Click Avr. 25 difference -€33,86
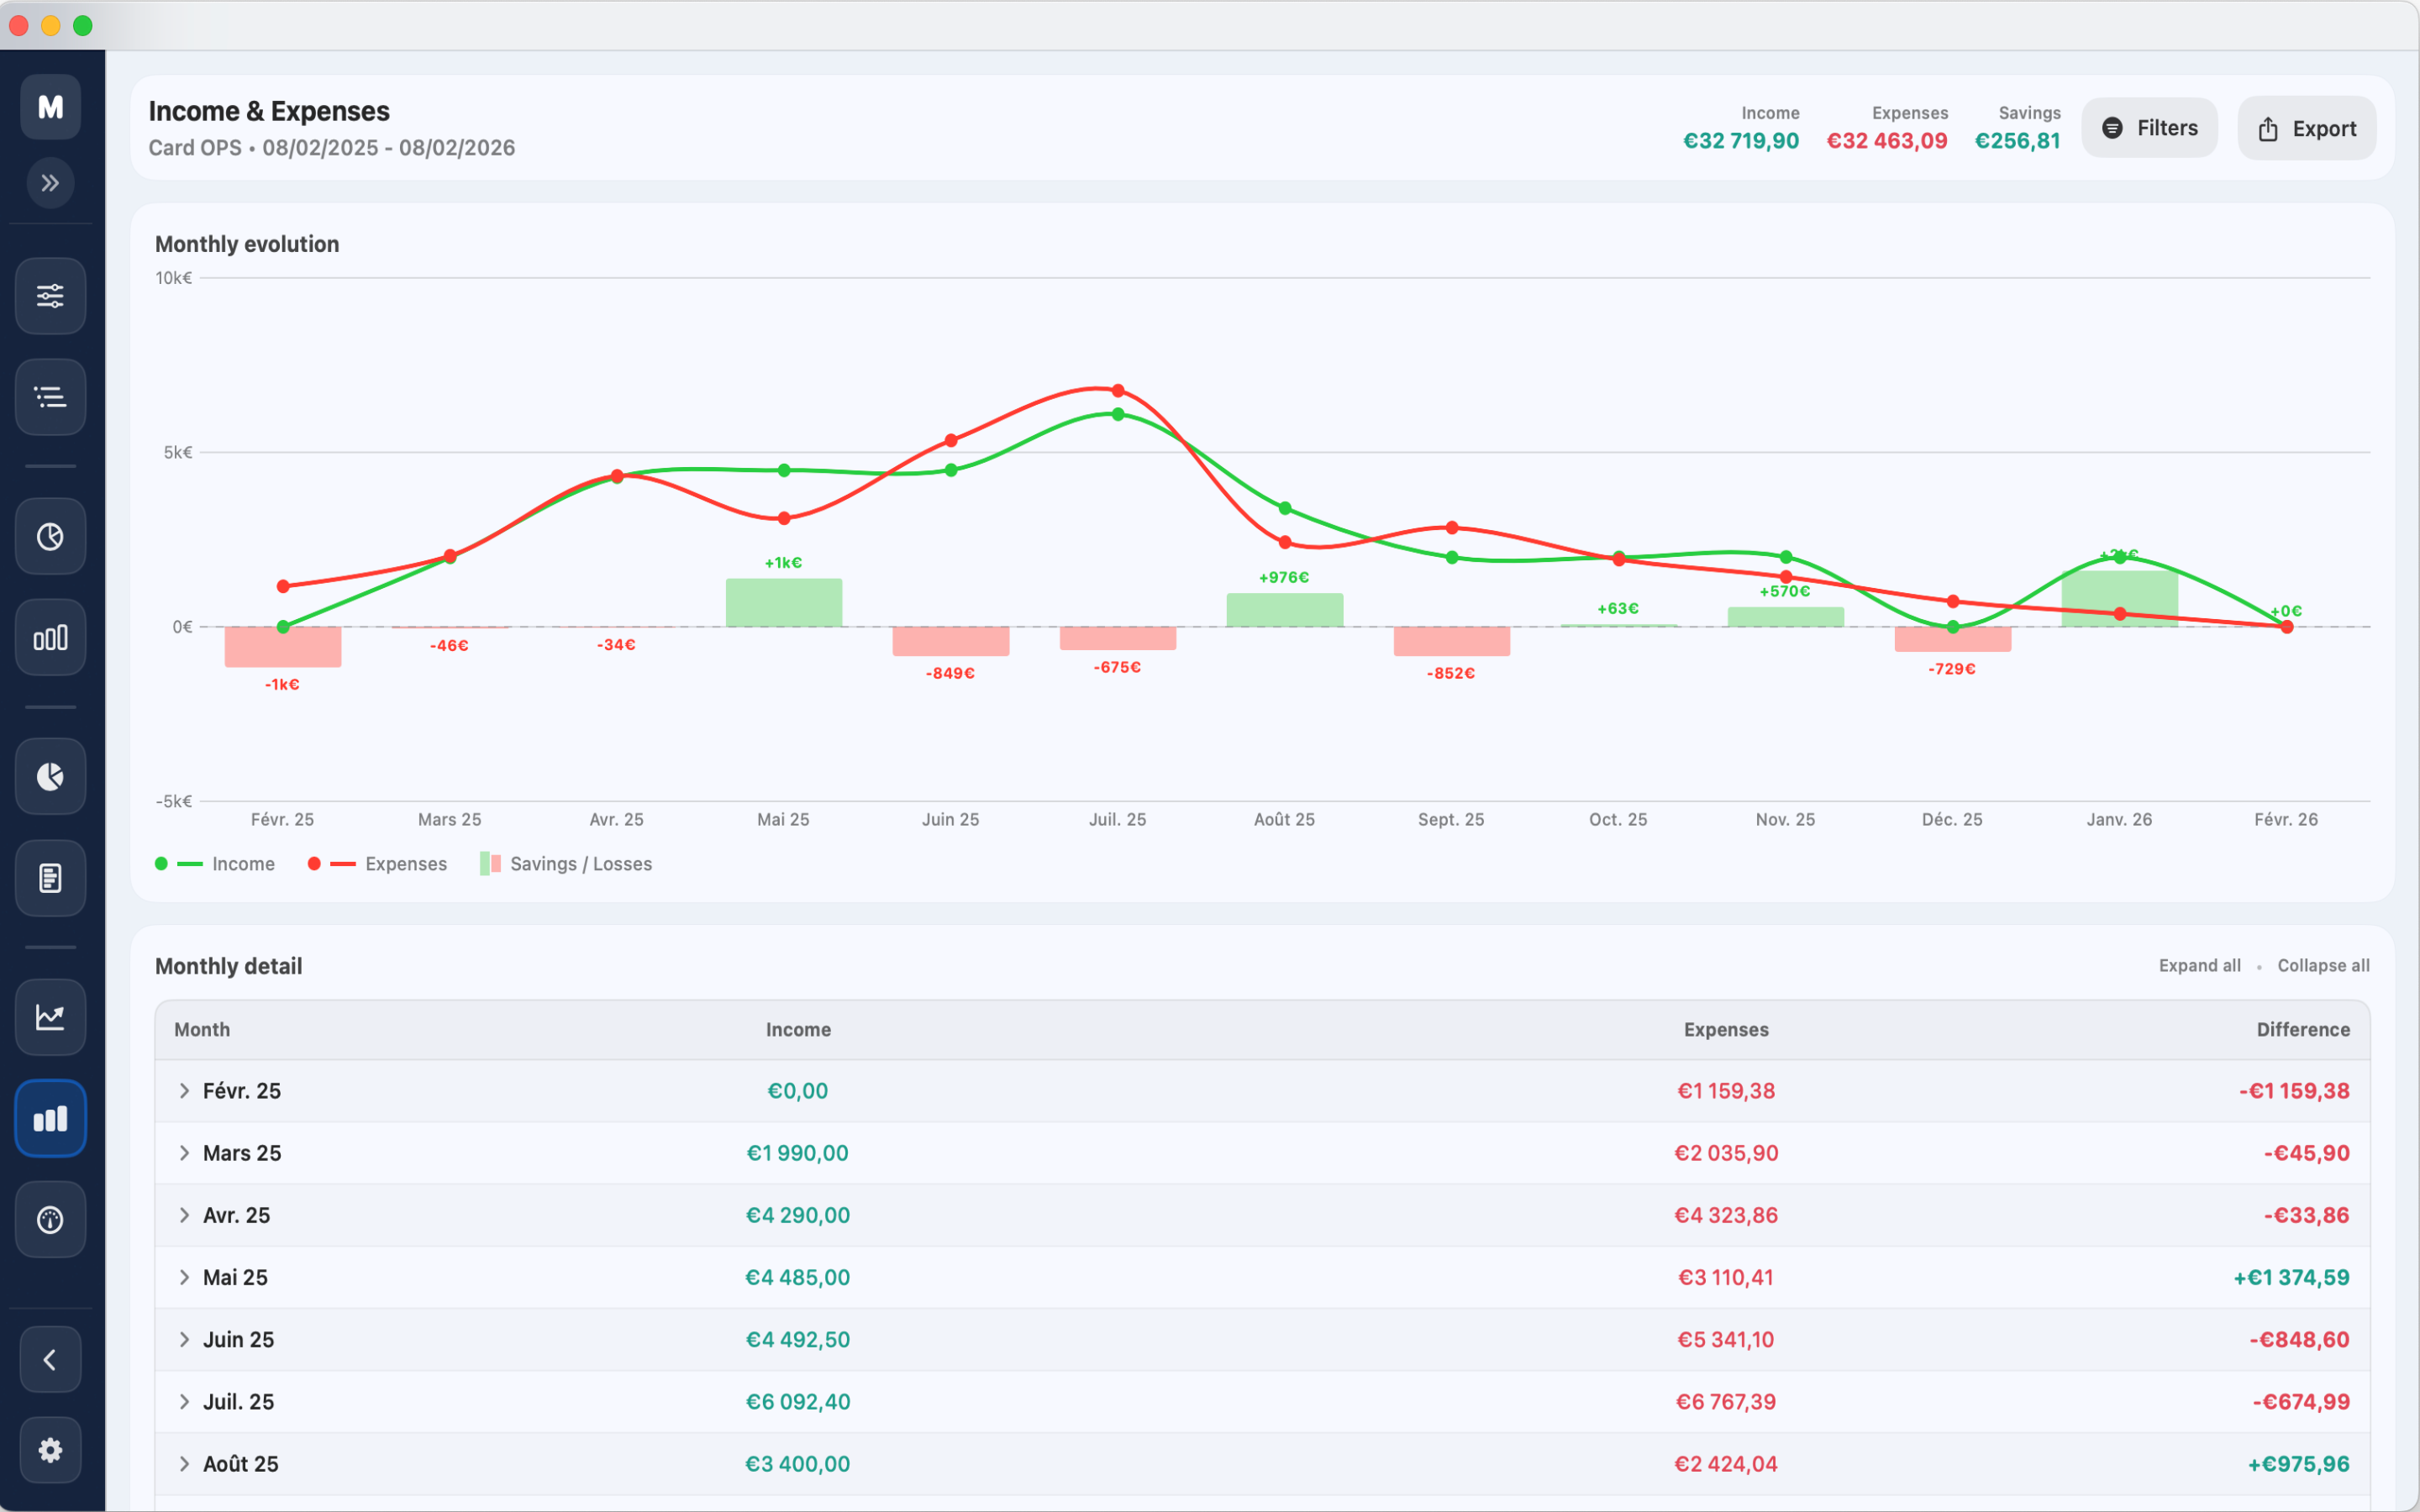 (x=2307, y=1215)
